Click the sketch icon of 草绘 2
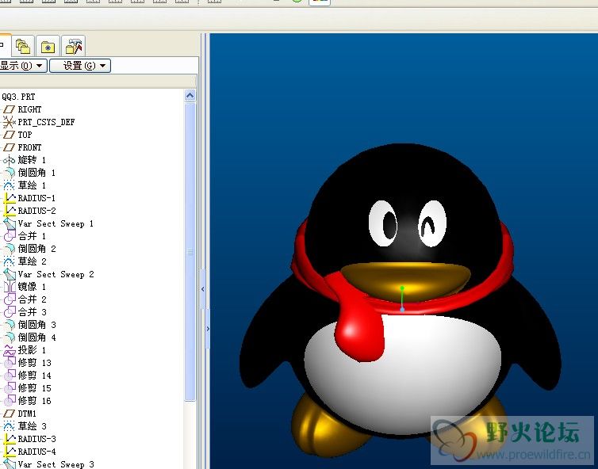598x469 pixels. point(9,261)
